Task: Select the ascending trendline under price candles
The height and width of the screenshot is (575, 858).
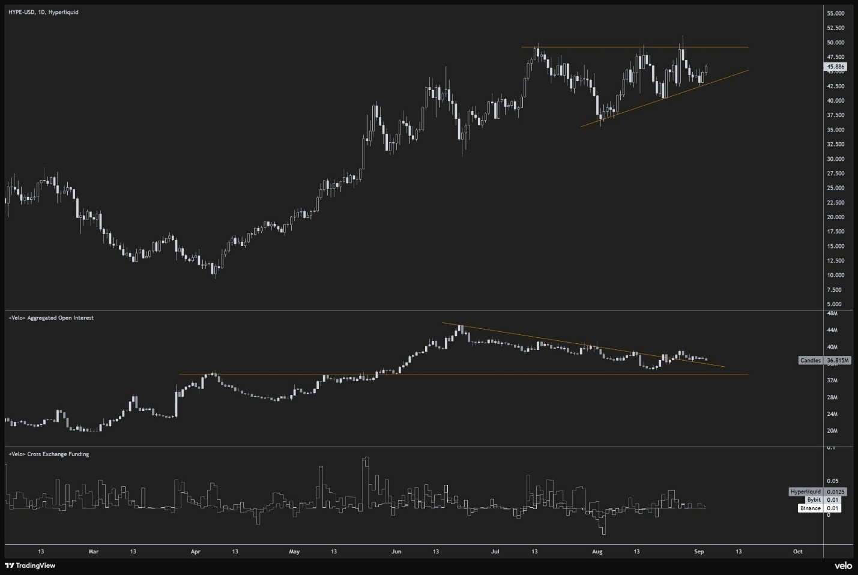Action: coord(660,99)
